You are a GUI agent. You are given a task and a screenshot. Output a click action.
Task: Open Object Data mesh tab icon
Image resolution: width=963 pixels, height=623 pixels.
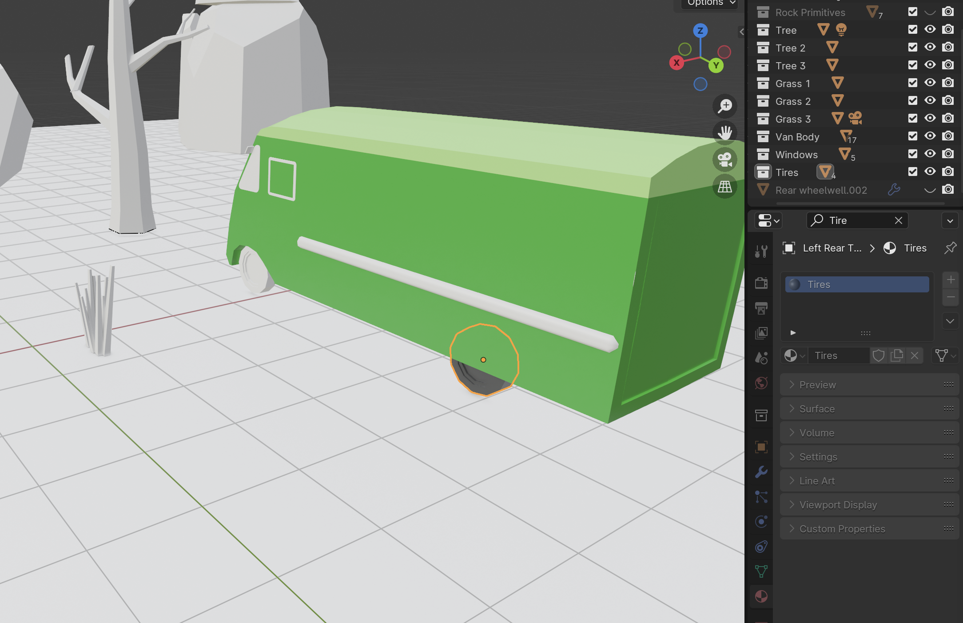tap(761, 571)
